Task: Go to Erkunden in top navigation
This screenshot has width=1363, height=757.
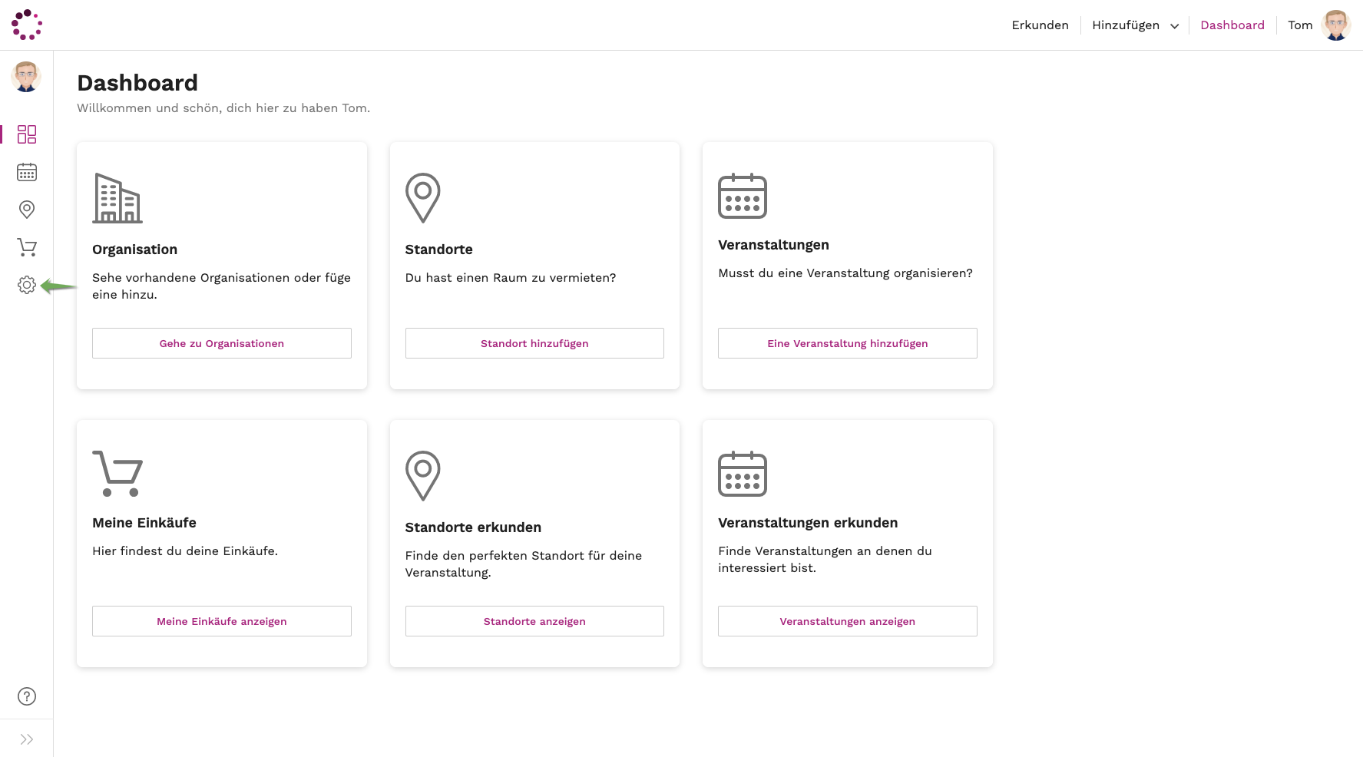Action: [x=1040, y=25]
